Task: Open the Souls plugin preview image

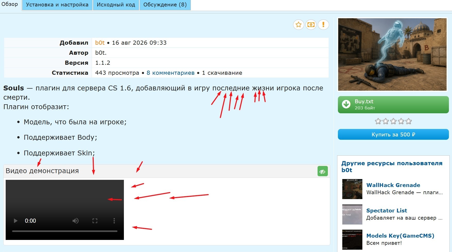Action: [x=392, y=54]
